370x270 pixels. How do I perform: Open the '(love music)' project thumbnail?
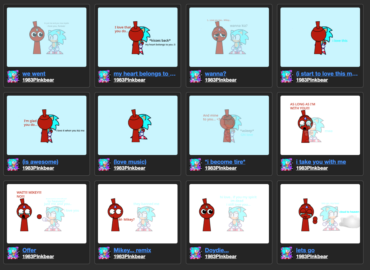point(138,125)
